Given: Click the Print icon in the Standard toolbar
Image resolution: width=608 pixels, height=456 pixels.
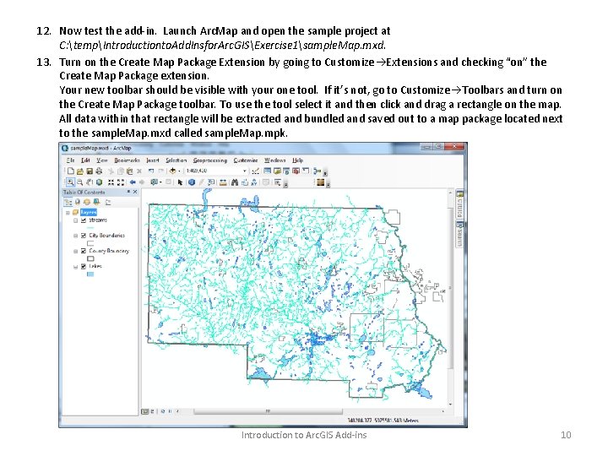Looking at the screenshot, I should (x=99, y=171).
